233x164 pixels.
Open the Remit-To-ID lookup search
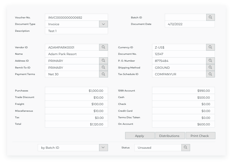click(x=103, y=68)
